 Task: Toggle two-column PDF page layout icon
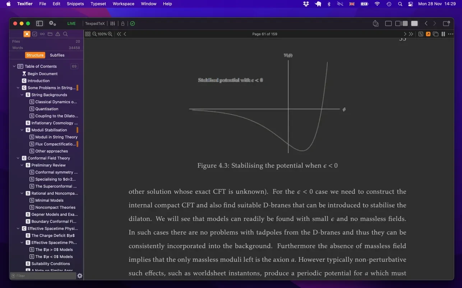(443, 34)
